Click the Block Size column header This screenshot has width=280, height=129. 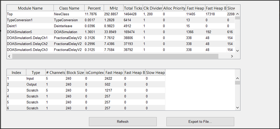[x=75, y=73]
